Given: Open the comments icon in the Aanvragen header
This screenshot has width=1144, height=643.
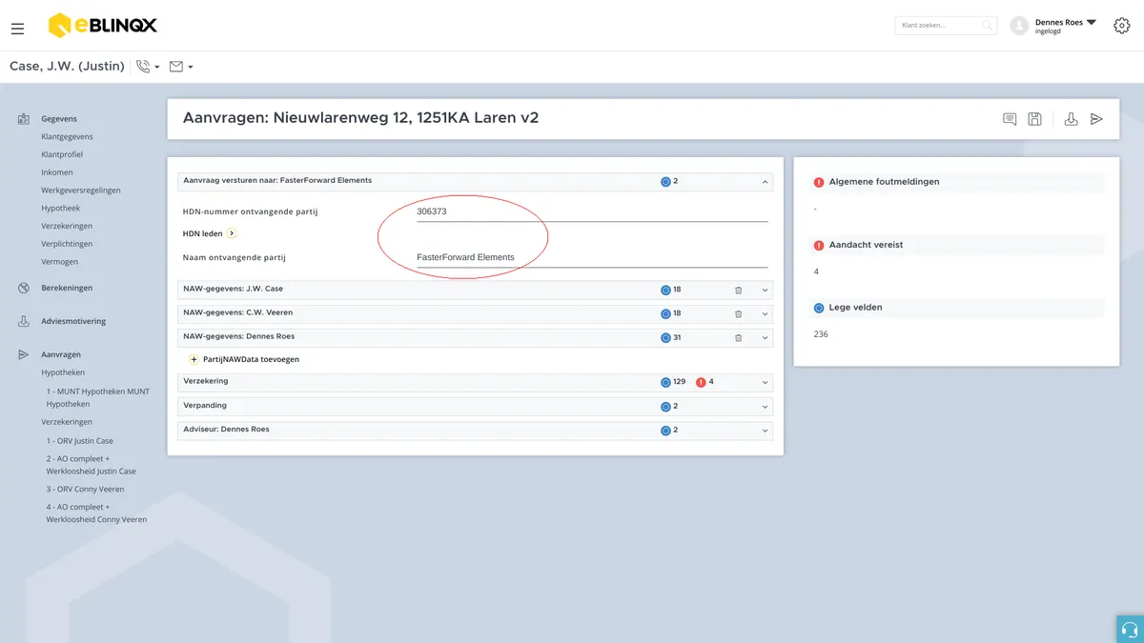Looking at the screenshot, I should click(1010, 119).
